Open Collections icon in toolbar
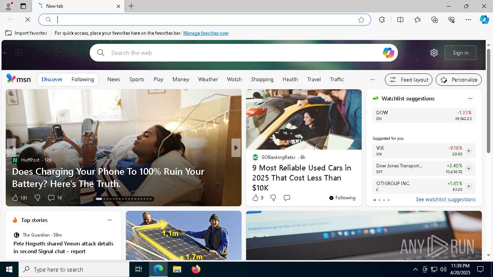Screen dimensions: 493x277 coord(434,20)
